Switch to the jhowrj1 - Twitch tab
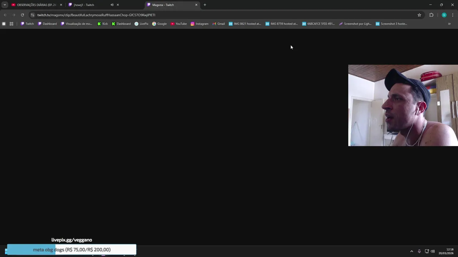The height and width of the screenshot is (257, 458). click(93, 5)
